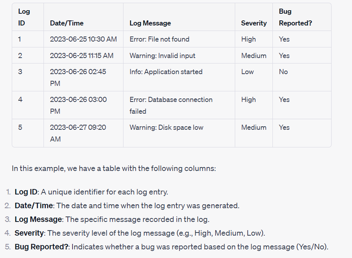
Task: Click the 'In this example' paragraph text
Action: click(x=114, y=169)
